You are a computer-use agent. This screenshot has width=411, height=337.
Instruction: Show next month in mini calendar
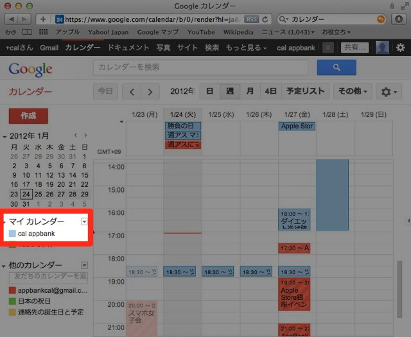tap(85, 135)
